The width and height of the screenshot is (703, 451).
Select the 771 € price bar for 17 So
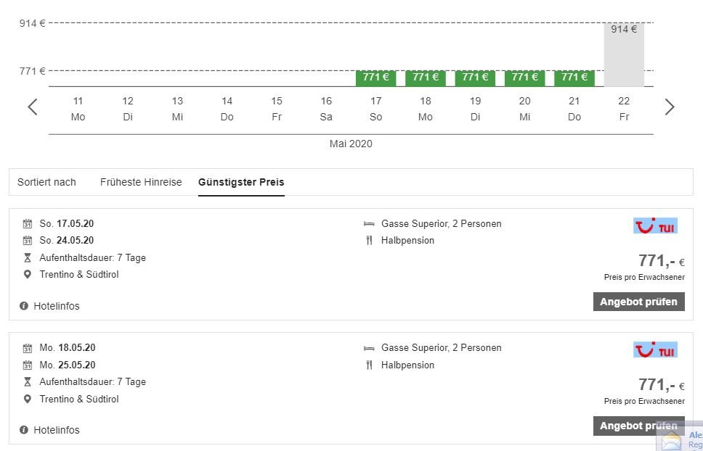[x=375, y=78]
